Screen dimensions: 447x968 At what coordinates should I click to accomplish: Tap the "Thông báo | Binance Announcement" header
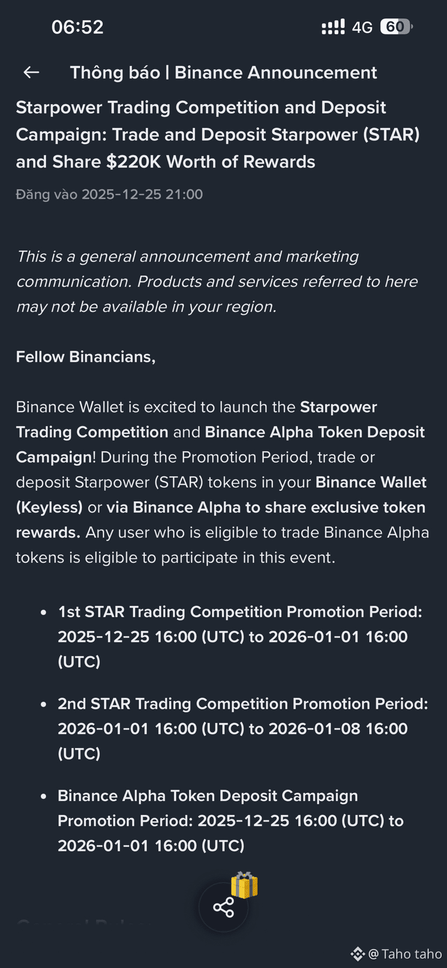[x=223, y=72]
